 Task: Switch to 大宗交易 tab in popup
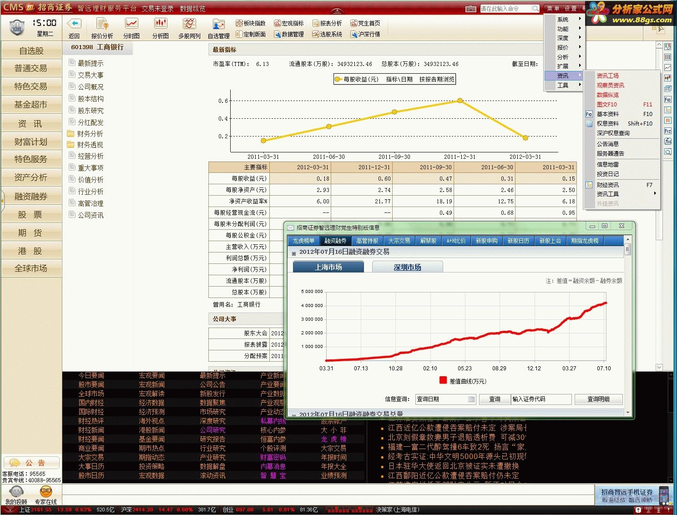click(399, 241)
